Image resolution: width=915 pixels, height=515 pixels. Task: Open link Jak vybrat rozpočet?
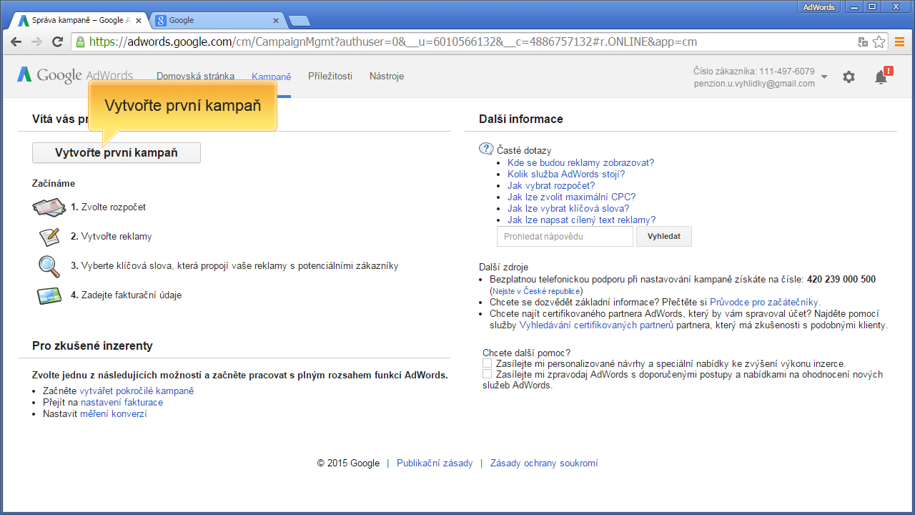(551, 185)
